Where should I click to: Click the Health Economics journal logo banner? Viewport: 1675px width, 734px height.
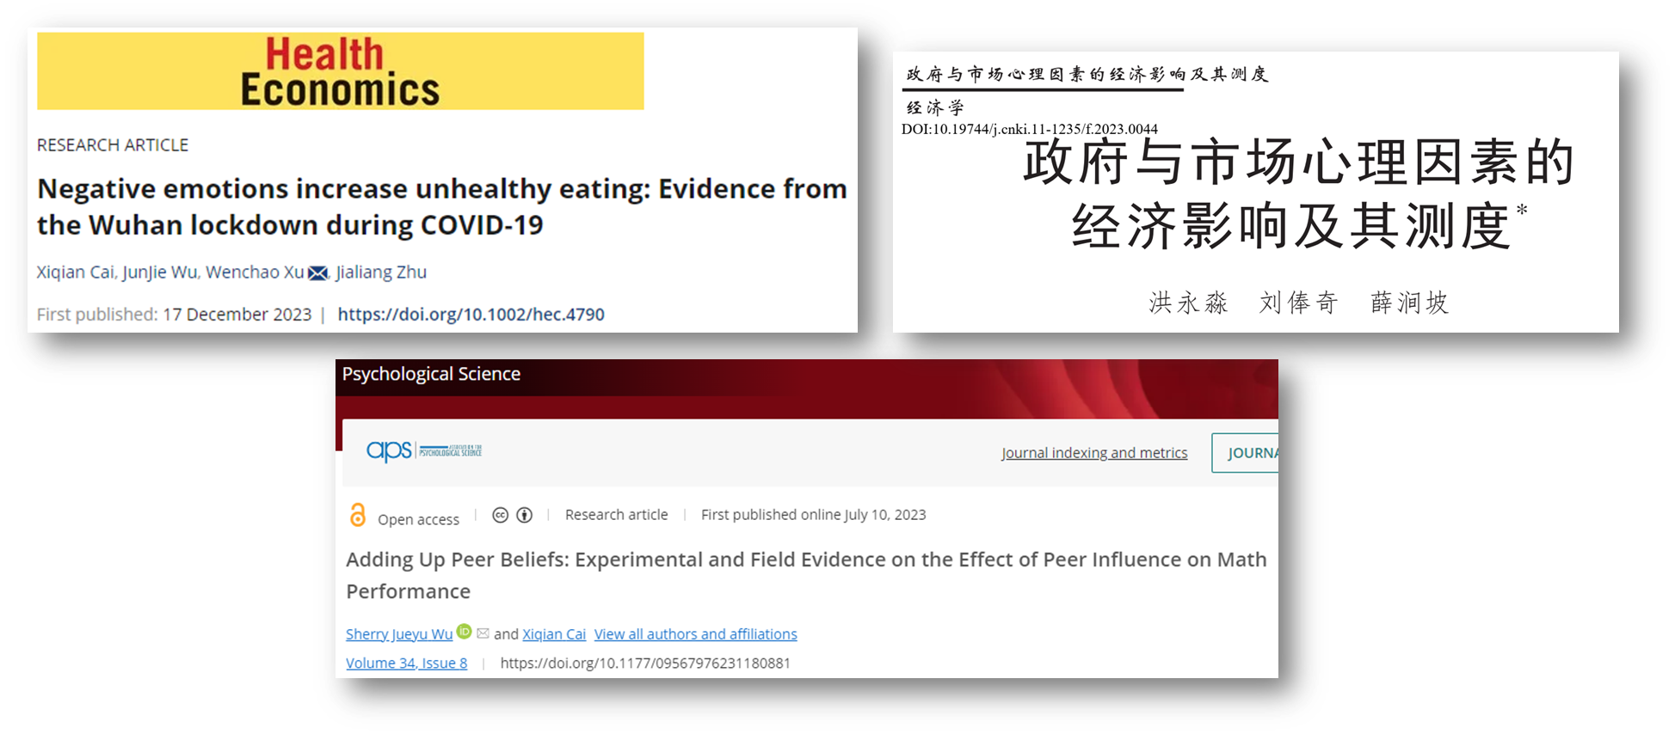coord(340,71)
